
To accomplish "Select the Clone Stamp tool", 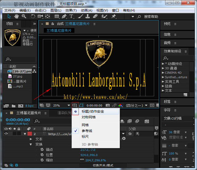I will (88, 16).
